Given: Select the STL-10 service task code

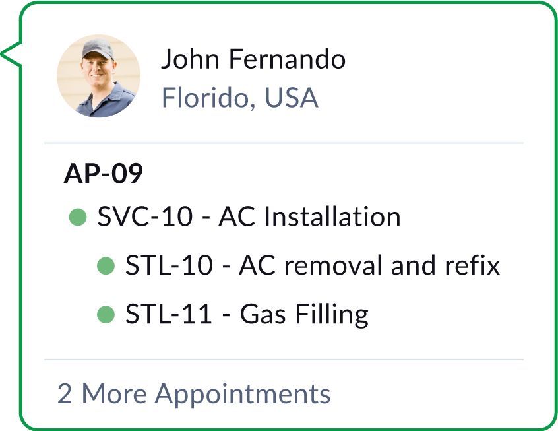Looking at the screenshot, I should [170, 265].
